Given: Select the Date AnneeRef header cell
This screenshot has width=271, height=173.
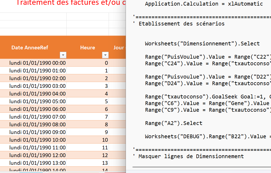Looking at the screenshot, I should (x=30, y=47).
